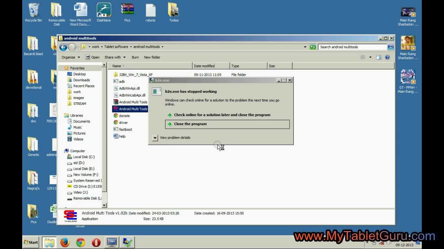Open Video (J:) drive in sidebar
The width and height of the screenshot is (444, 249).
click(x=80, y=193)
